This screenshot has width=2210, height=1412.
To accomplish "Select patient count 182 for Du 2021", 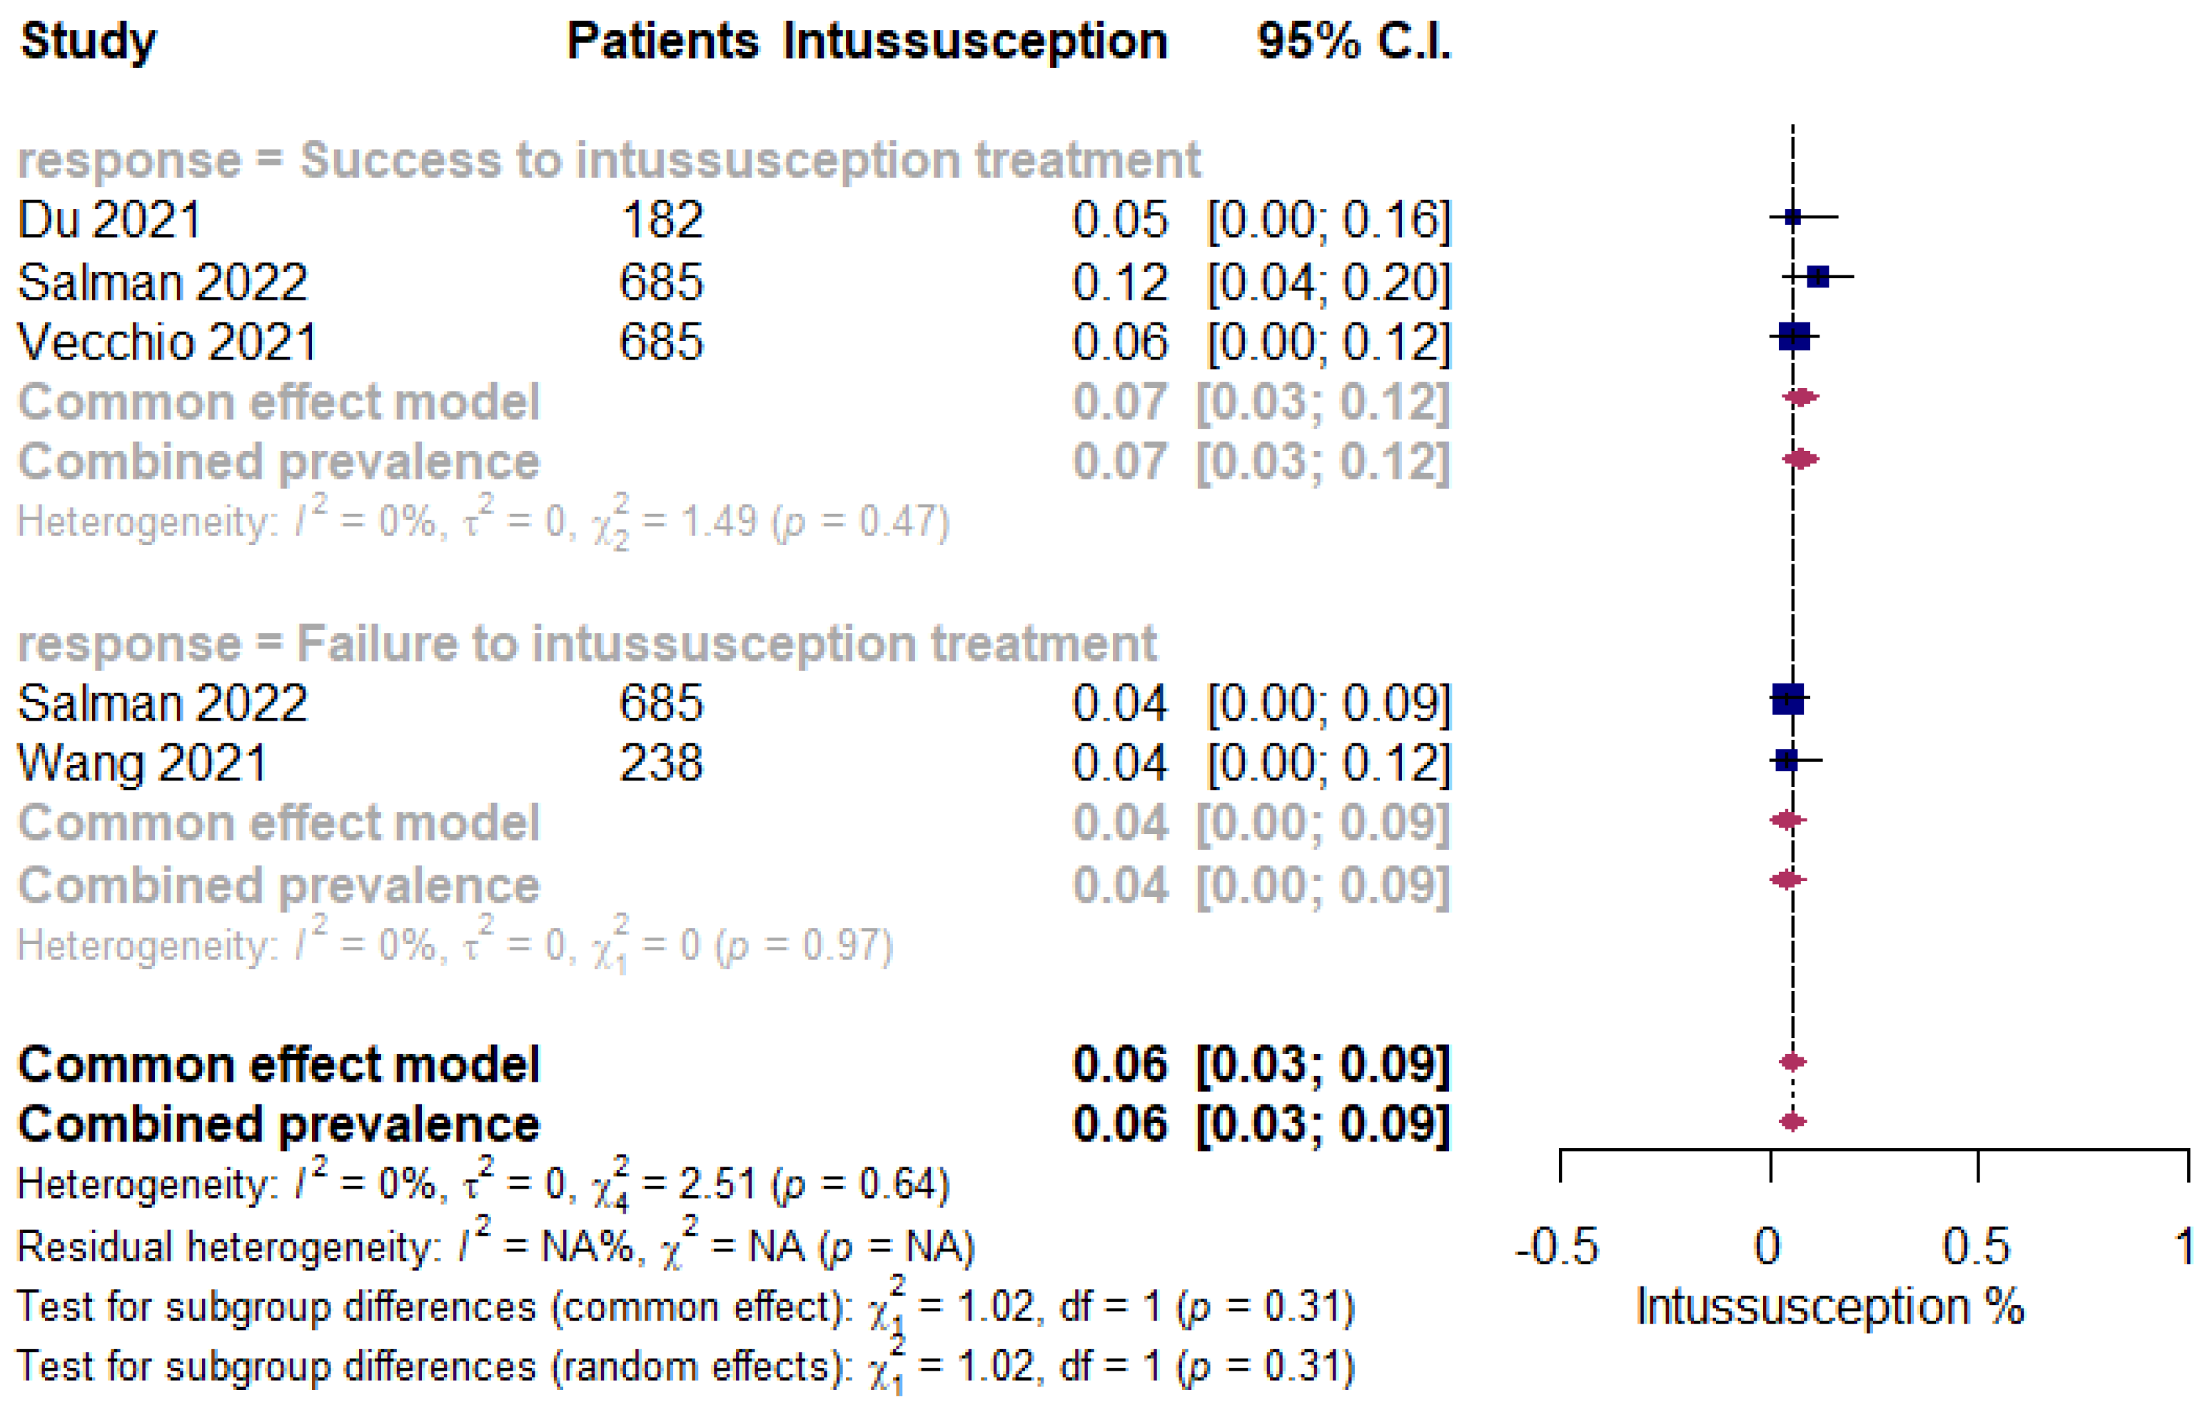I will pos(662,220).
